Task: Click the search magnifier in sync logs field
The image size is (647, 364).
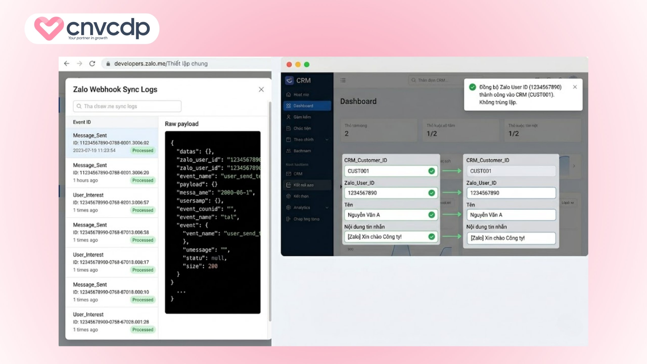Action: (x=79, y=106)
